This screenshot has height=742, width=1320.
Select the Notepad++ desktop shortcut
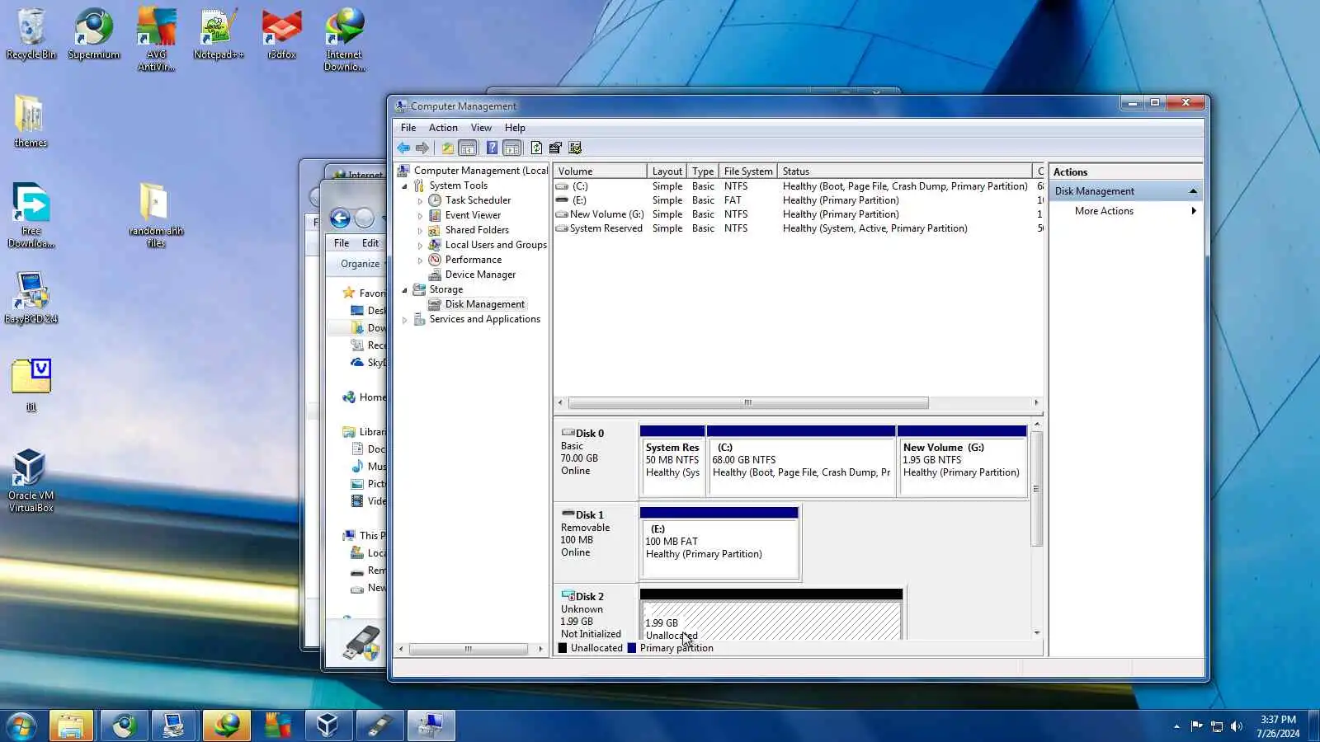click(219, 35)
